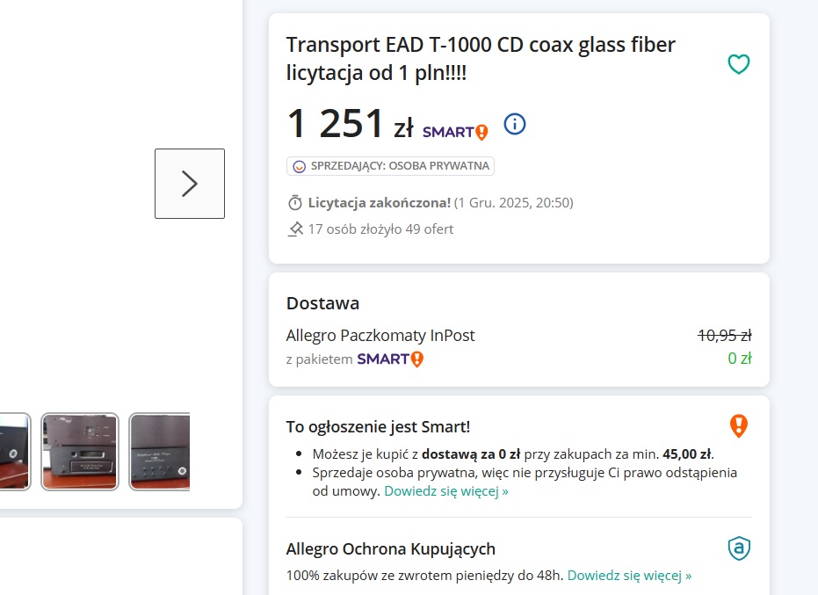Screen dimensions: 818x595
Task: Click the SMART! logo next to price
Action: tap(454, 132)
